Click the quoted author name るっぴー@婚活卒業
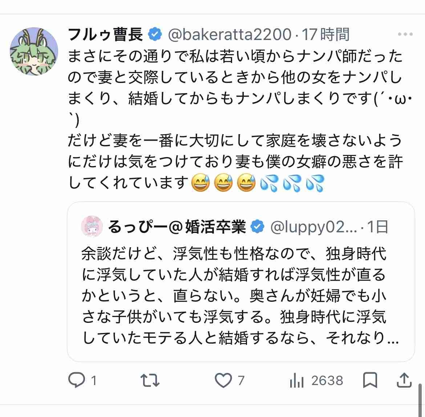Image resolution: width=425 pixels, height=417 pixels. coord(177,227)
